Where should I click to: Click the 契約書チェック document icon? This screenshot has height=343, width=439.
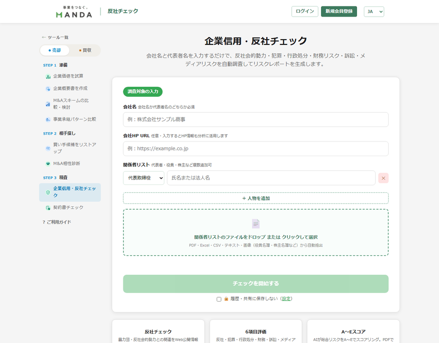coord(48,208)
